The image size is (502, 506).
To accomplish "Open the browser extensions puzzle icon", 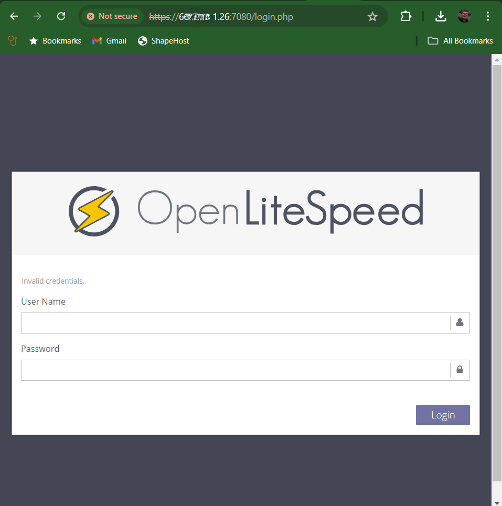I will 405,16.
